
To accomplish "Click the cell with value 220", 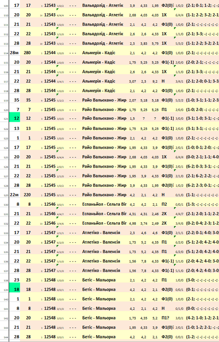I will [27, 195].
